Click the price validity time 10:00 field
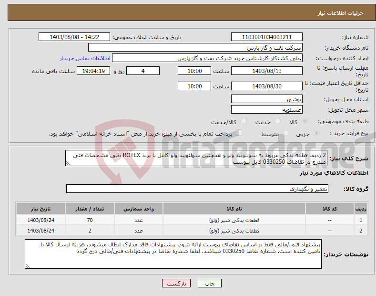This screenshot has height=296, width=376. pyautogui.click(x=194, y=86)
